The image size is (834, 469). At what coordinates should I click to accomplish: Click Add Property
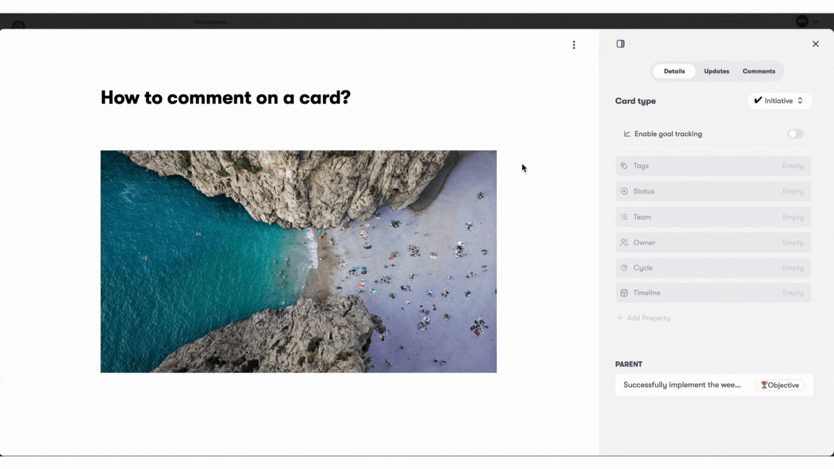(x=643, y=318)
